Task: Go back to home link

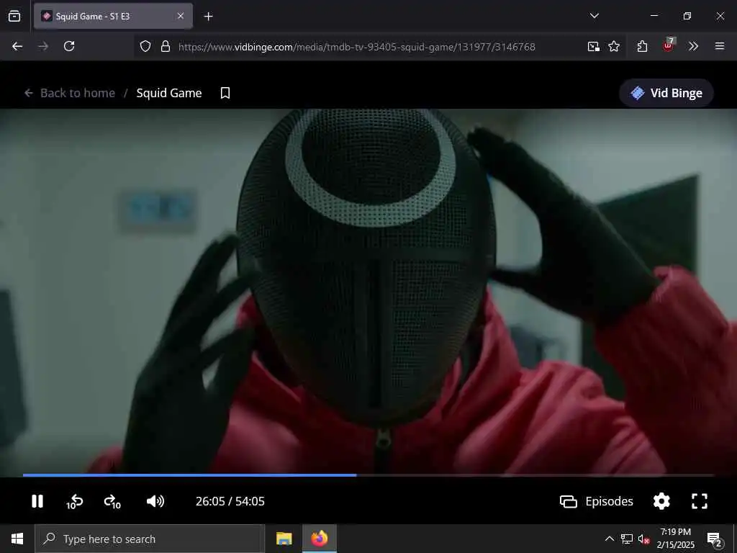Action: point(70,93)
